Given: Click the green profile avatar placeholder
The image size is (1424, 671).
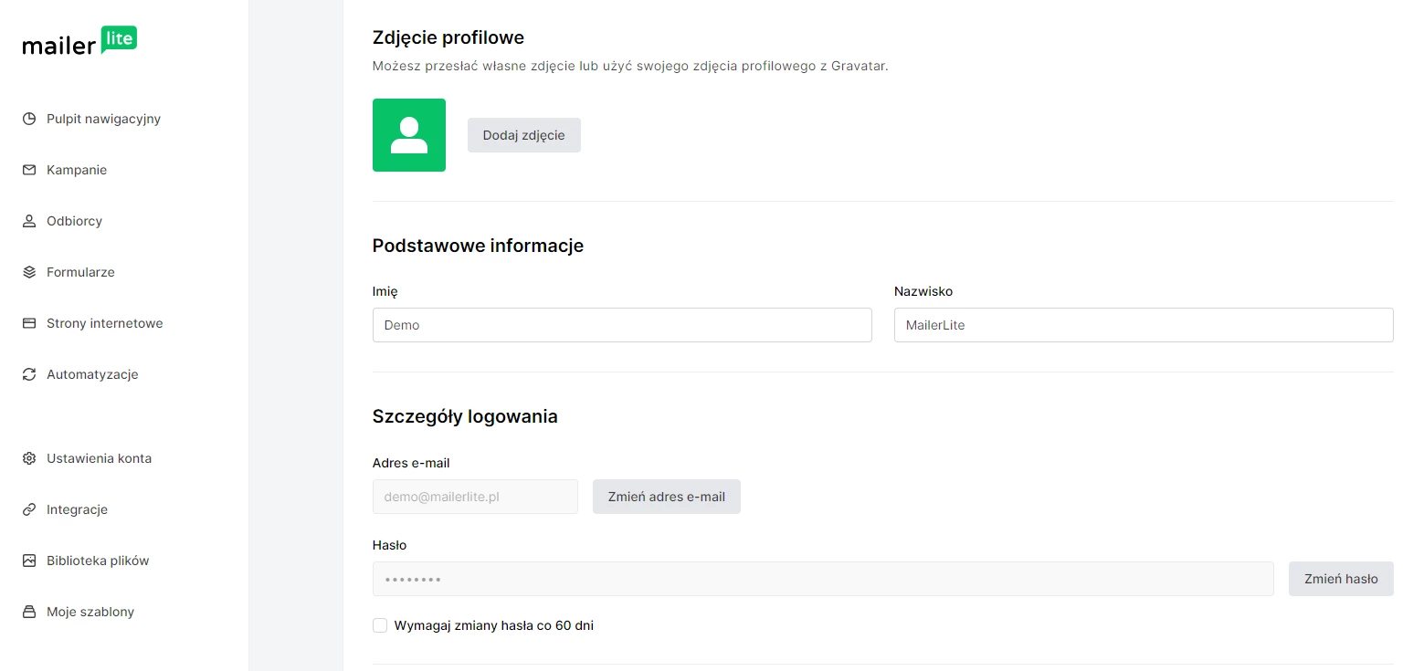Looking at the screenshot, I should (409, 135).
